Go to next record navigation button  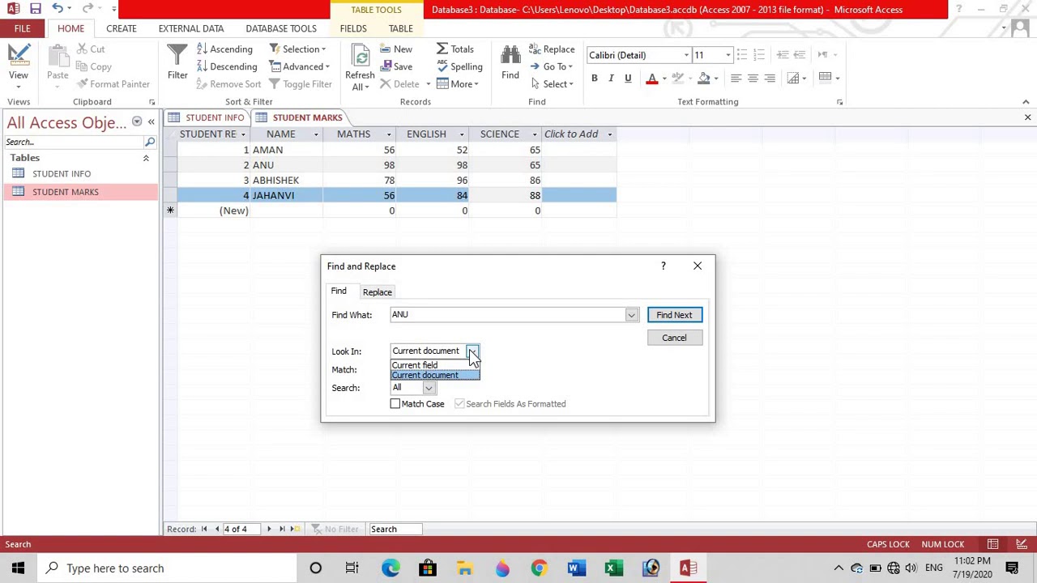point(269,529)
